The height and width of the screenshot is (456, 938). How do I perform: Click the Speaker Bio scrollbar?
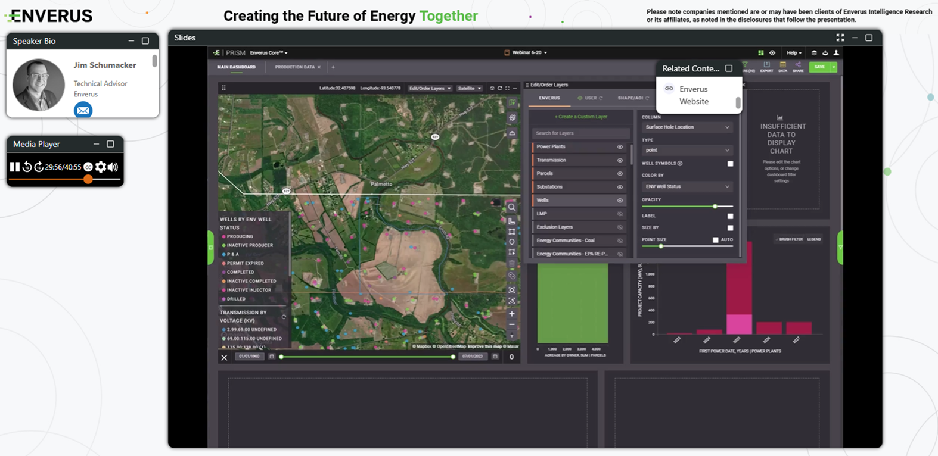coord(155,61)
